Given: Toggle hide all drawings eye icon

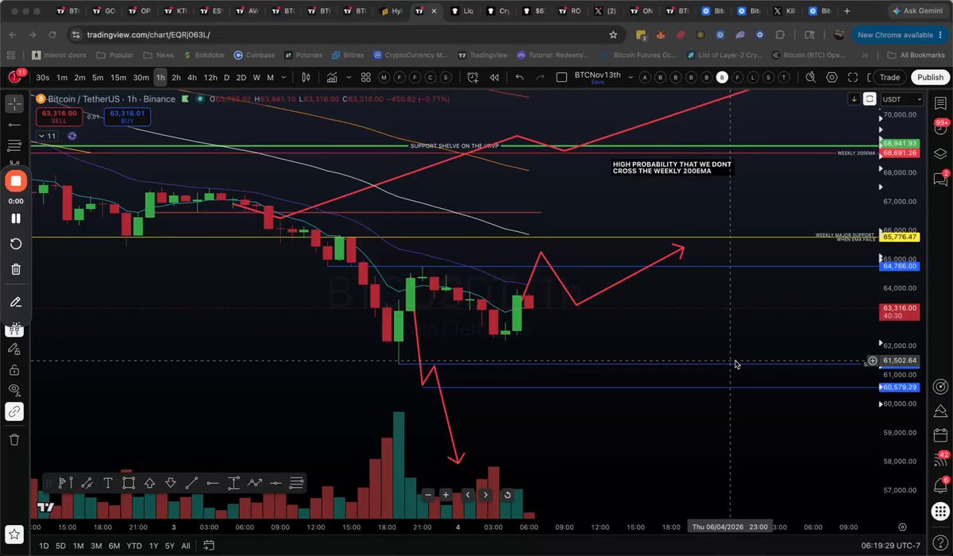Looking at the screenshot, I should 15,390.
